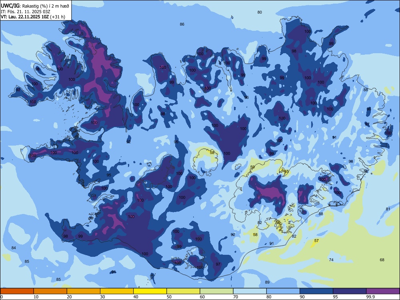The image size is (400, 300).
Task: Click the '57' value on the yellow patch
Action: click(316, 240)
